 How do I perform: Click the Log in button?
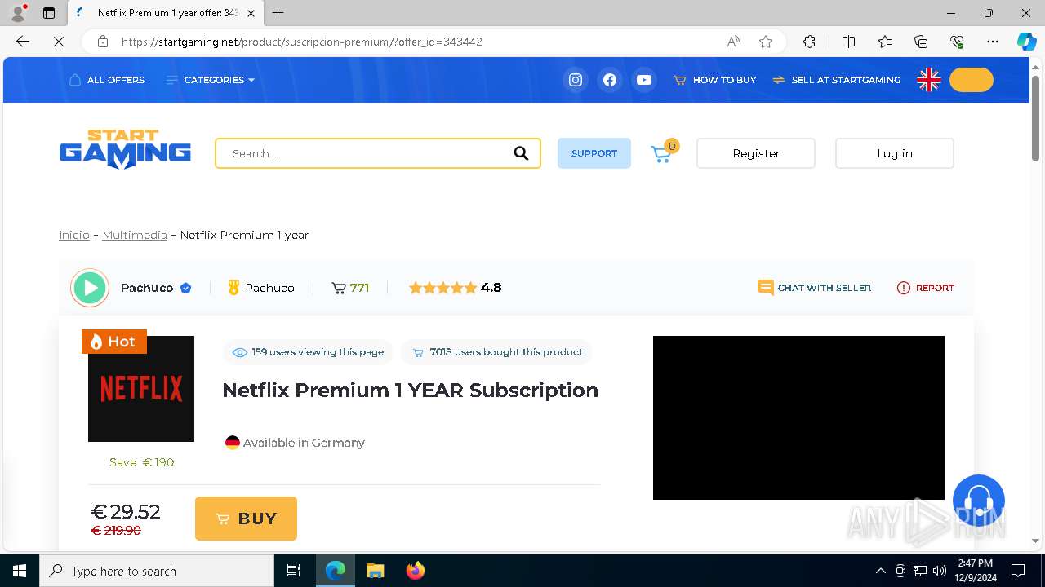pos(895,153)
